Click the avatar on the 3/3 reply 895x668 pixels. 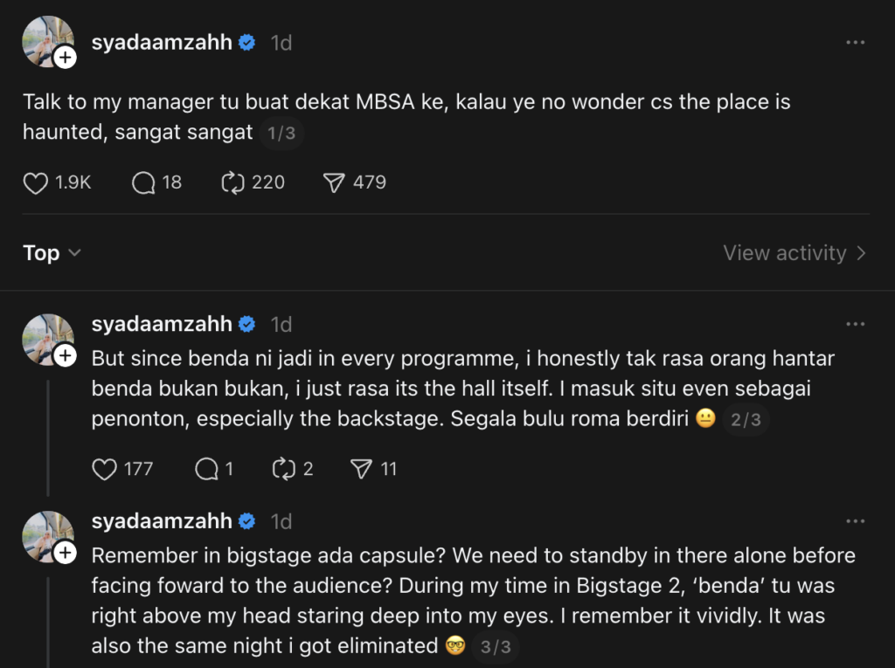(x=47, y=533)
